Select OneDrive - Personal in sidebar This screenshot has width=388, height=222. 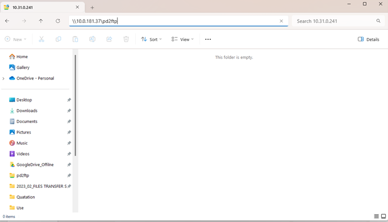pos(35,78)
